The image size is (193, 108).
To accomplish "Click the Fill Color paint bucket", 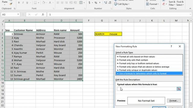I will [43, 3].
